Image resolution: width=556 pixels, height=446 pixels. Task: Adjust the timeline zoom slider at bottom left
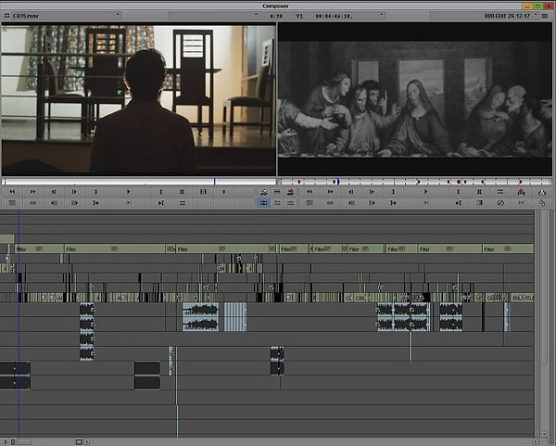(25, 441)
